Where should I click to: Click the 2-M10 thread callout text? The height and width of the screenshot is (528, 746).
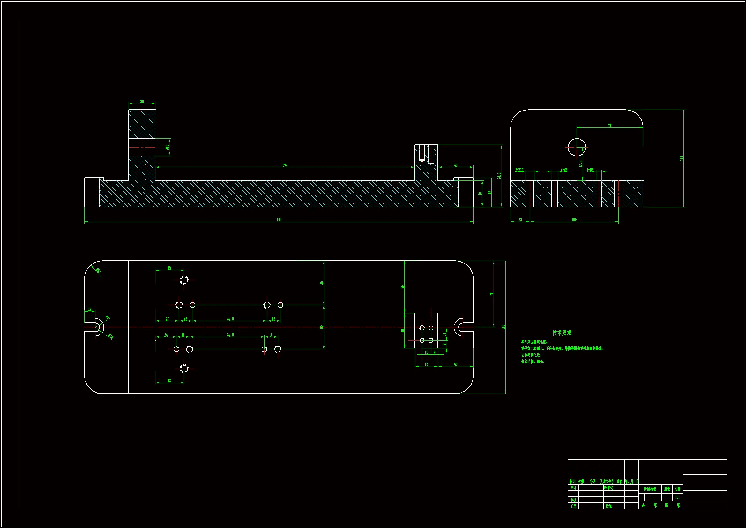(519, 170)
